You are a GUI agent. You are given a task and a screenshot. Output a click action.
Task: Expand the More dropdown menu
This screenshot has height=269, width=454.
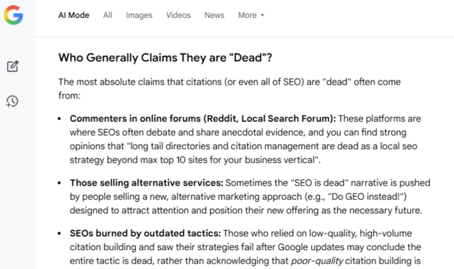coord(251,15)
